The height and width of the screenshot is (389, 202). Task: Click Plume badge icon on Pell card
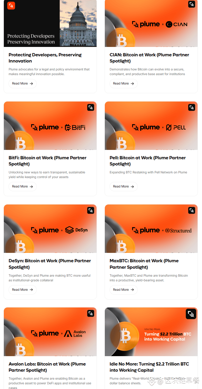[x=192, y=107]
